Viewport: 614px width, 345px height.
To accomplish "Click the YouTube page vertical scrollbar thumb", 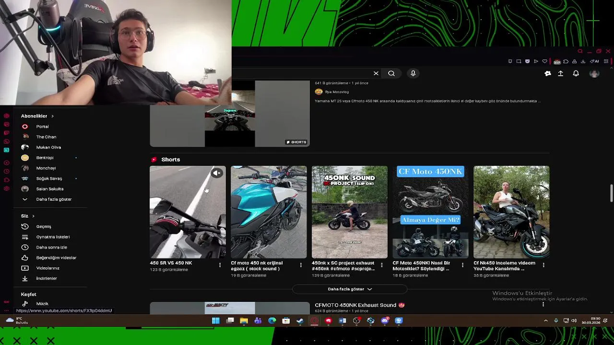I will coord(611,194).
